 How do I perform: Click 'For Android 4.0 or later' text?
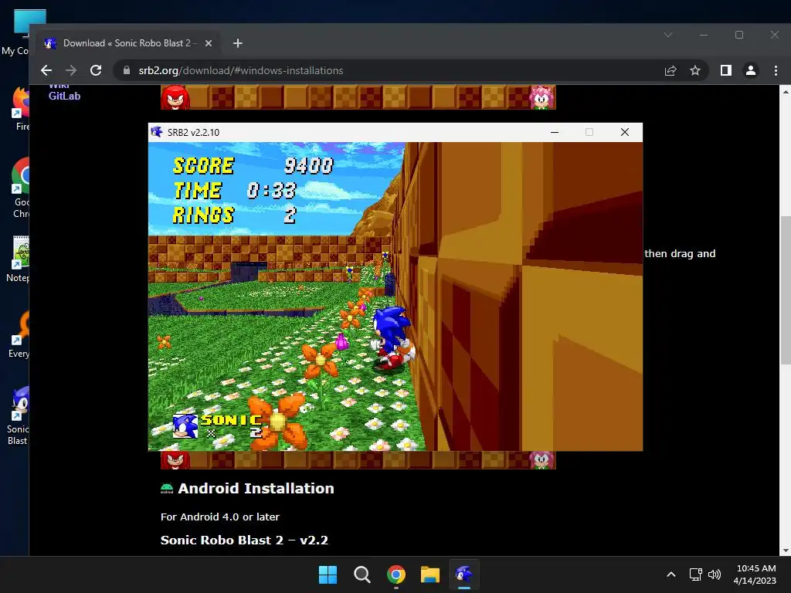pos(220,517)
